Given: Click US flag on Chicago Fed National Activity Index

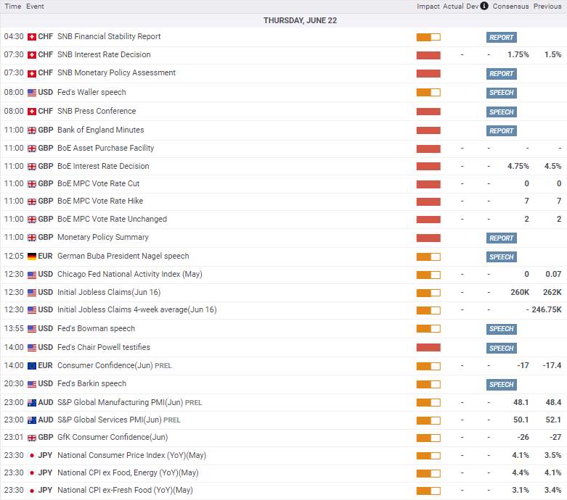Looking at the screenshot, I should tap(32, 275).
